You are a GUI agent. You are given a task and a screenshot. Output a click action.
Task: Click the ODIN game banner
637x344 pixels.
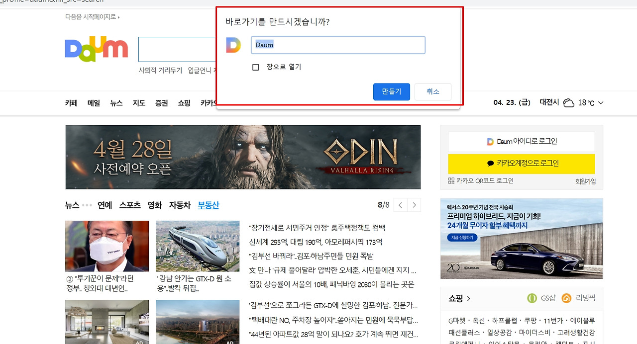[x=243, y=156]
